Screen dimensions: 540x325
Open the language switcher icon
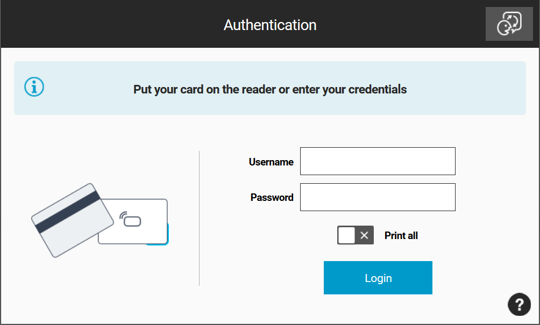tap(509, 24)
